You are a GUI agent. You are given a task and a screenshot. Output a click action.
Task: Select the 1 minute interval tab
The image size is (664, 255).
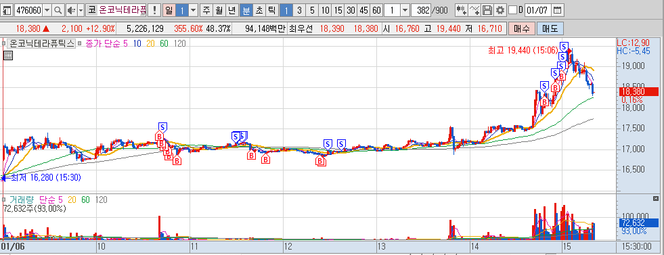[286, 9]
